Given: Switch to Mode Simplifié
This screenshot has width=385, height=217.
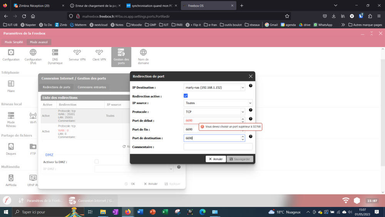Looking at the screenshot, I should pos(14,42).
